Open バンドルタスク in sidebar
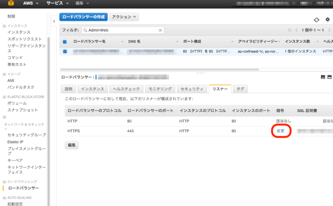Viewport: 333px width, 206px height. tap(21, 87)
